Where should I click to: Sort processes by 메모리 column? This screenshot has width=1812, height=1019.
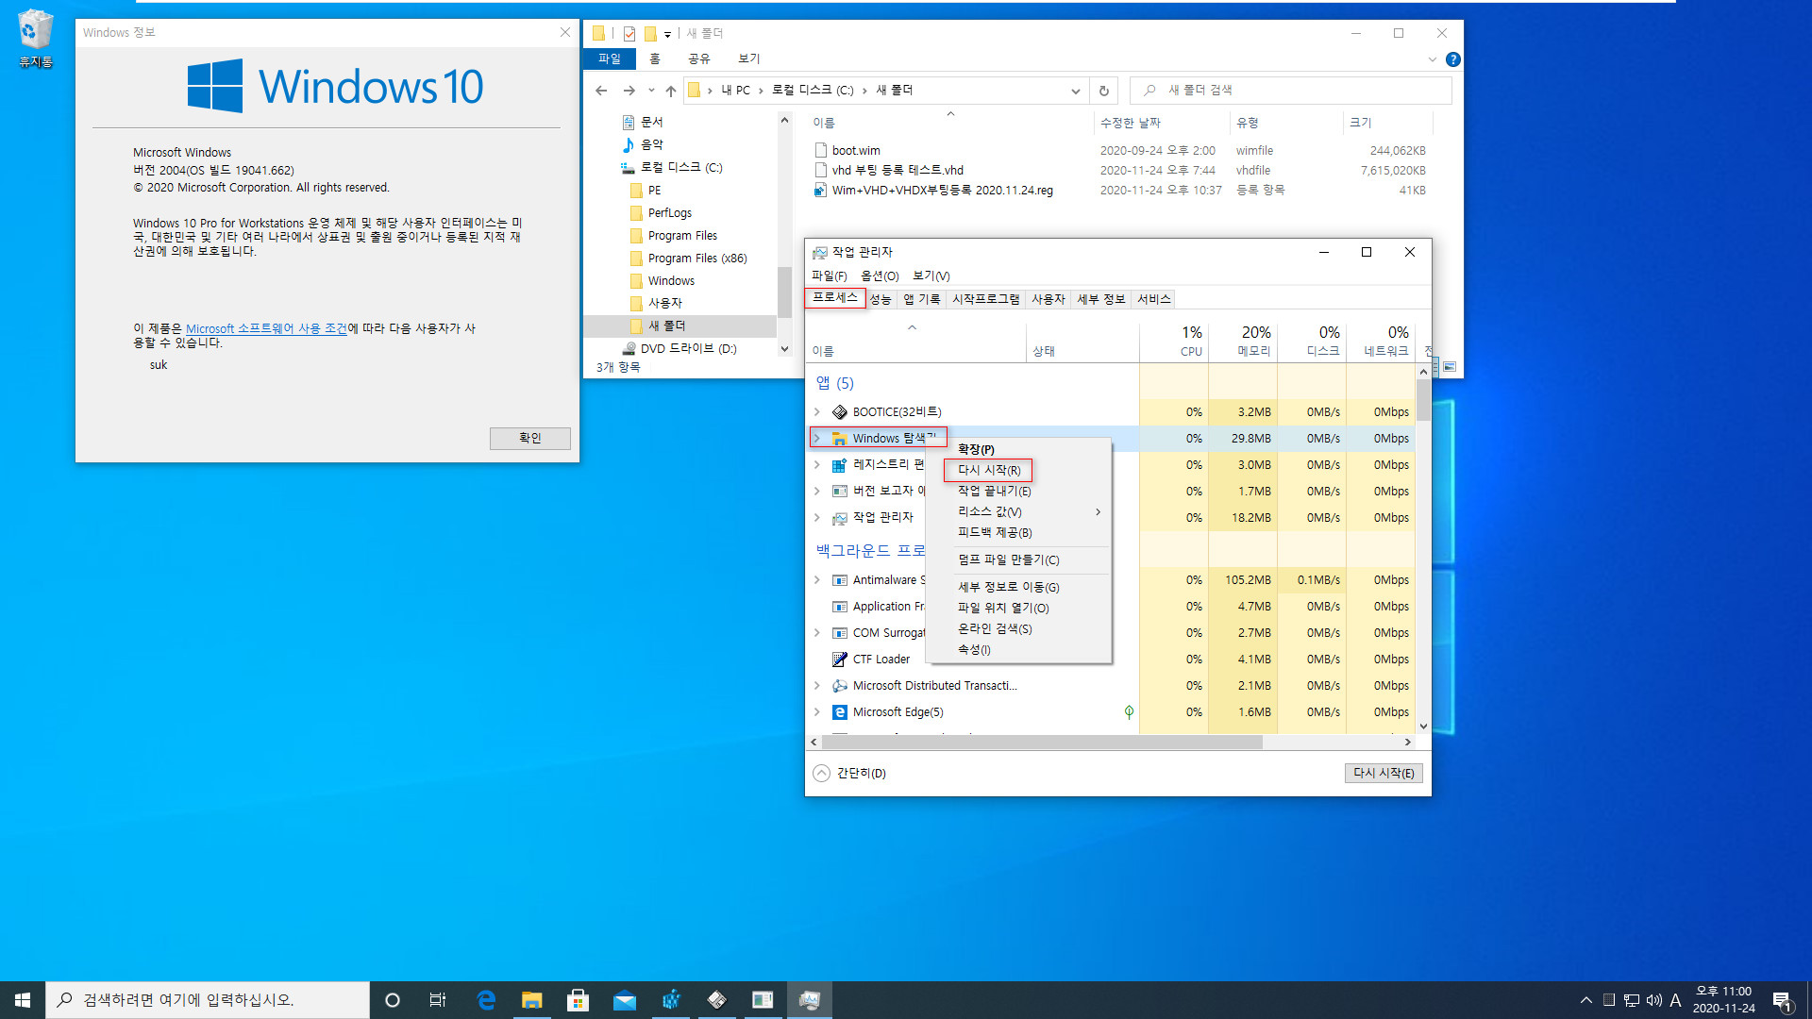point(1243,342)
